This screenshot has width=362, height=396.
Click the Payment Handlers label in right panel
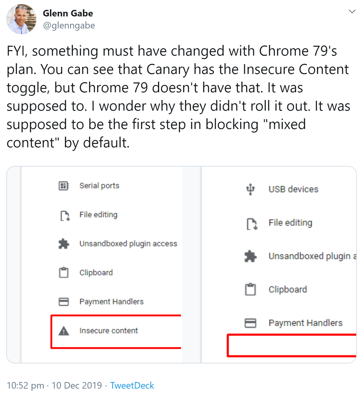(306, 323)
